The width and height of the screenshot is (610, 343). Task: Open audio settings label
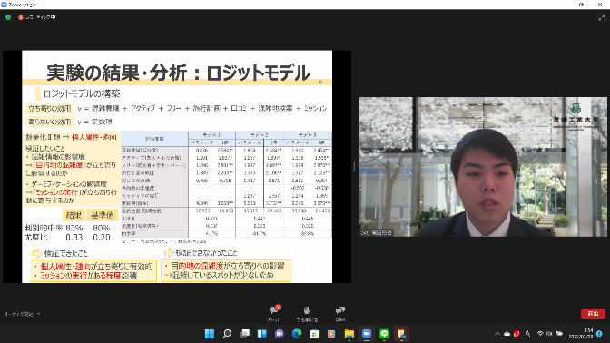tap(19, 314)
